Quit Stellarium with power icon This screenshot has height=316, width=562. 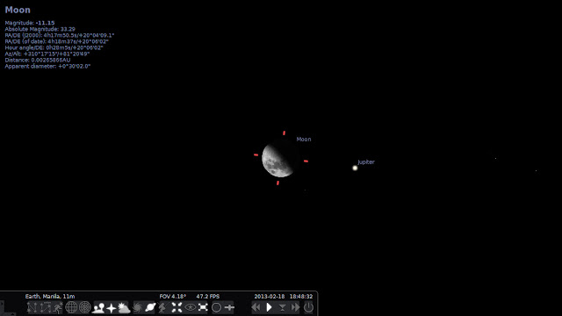[x=308, y=307]
